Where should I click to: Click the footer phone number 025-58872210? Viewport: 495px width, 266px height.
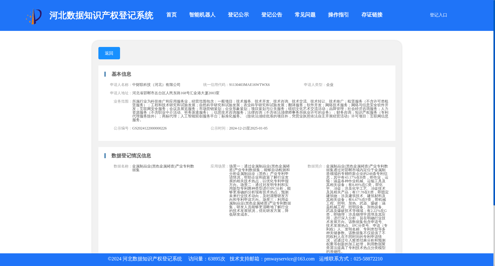(x=368, y=259)
